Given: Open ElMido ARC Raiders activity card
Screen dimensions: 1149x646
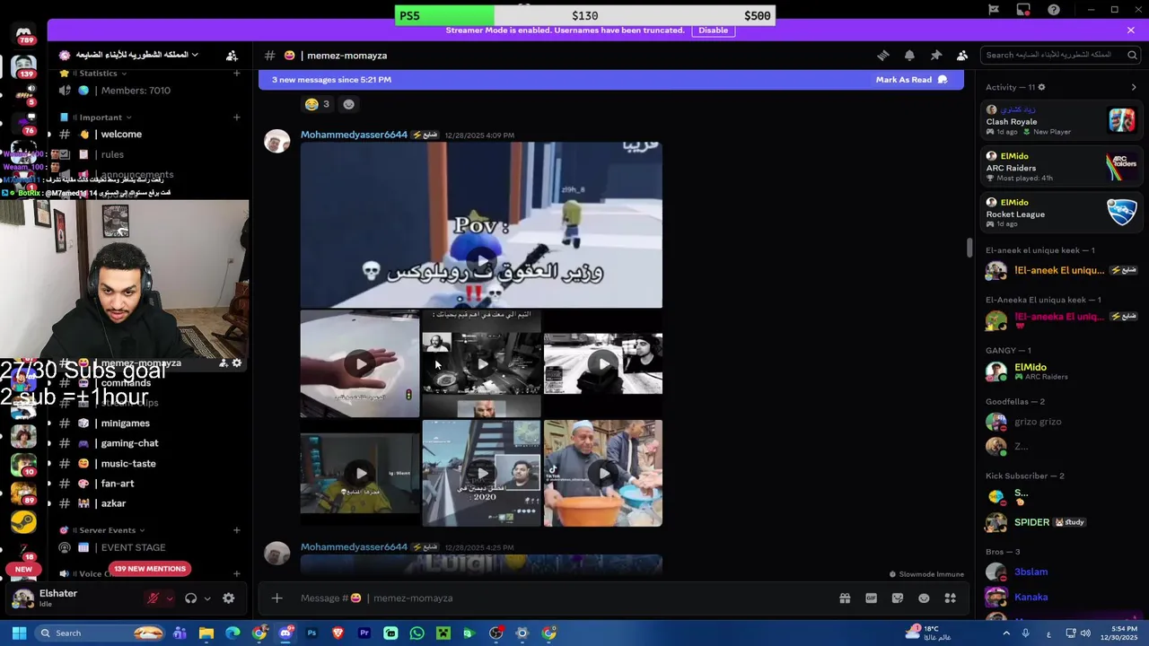Looking at the screenshot, I should click(x=1062, y=167).
